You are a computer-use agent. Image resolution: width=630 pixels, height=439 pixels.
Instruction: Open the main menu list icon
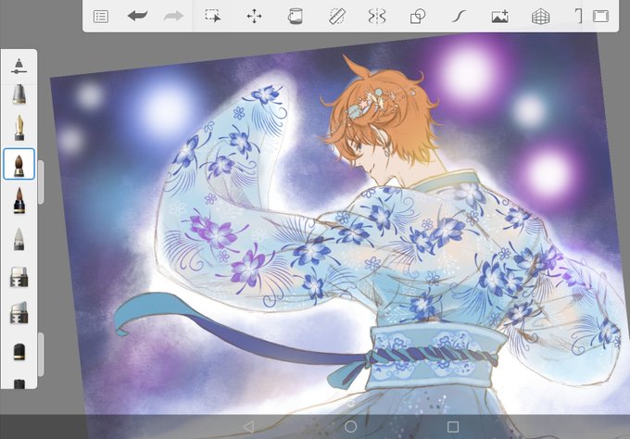[100, 17]
